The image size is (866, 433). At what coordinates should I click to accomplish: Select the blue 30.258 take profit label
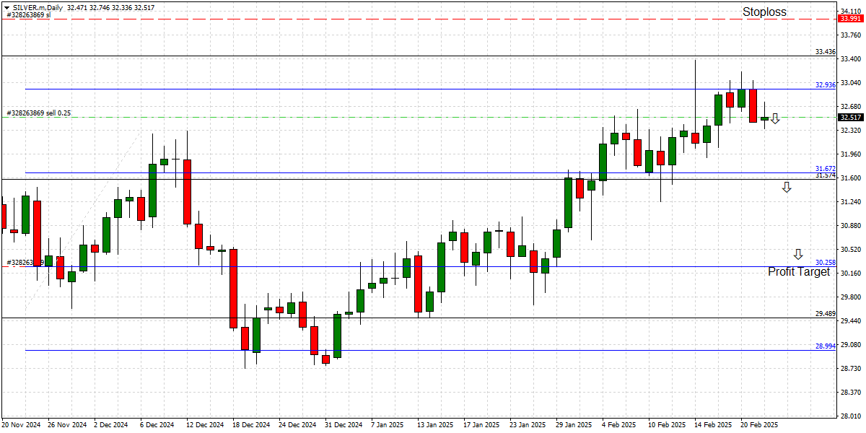pyautogui.click(x=825, y=263)
